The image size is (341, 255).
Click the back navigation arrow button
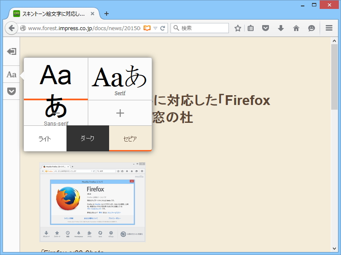point(12,28)
